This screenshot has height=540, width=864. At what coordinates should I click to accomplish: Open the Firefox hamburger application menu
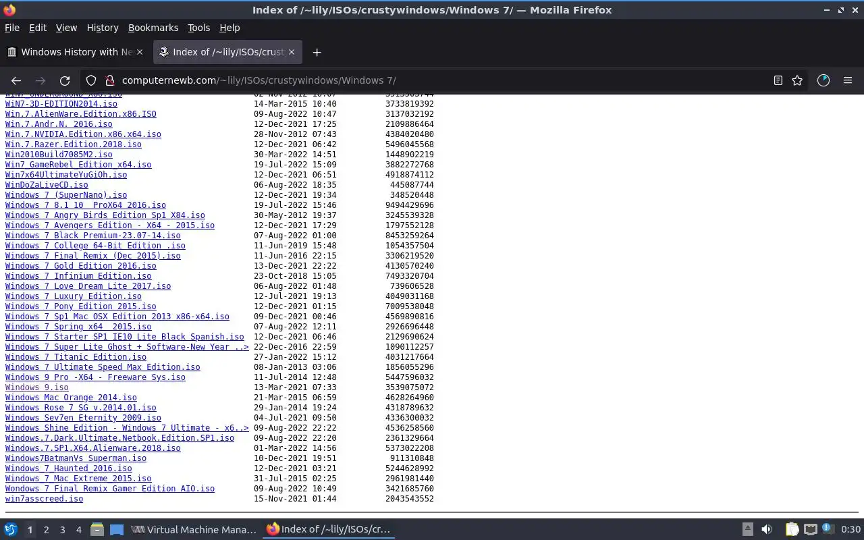tap(848, 80)
